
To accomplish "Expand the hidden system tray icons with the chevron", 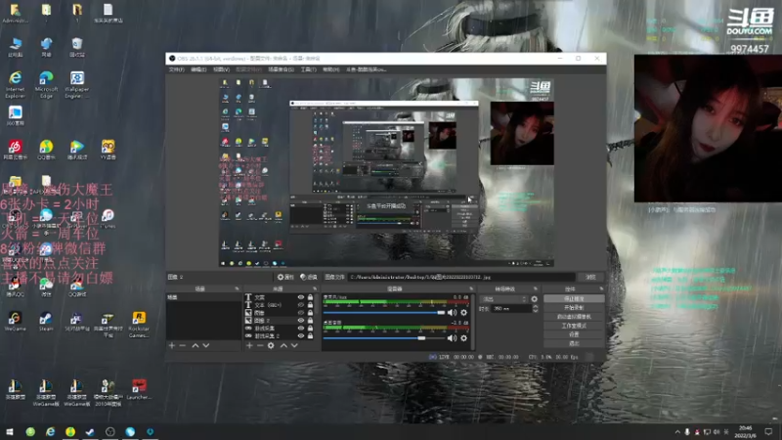I will click(x=677, y=432).
